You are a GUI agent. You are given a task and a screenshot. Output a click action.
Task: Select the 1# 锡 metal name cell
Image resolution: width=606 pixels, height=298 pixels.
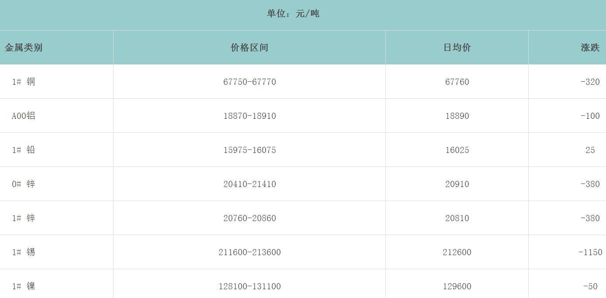pyautogui.click(x=24, y=252)
